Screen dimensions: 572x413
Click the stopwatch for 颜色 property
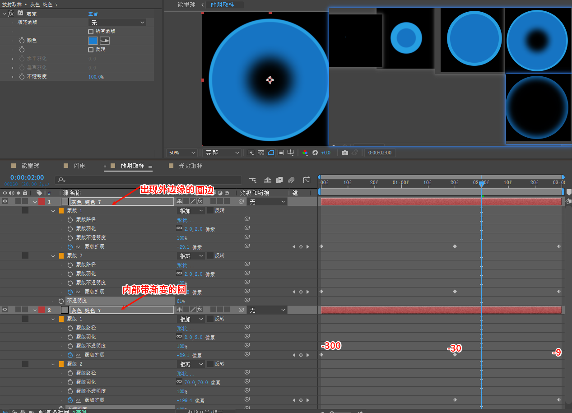tap(22, 41)
